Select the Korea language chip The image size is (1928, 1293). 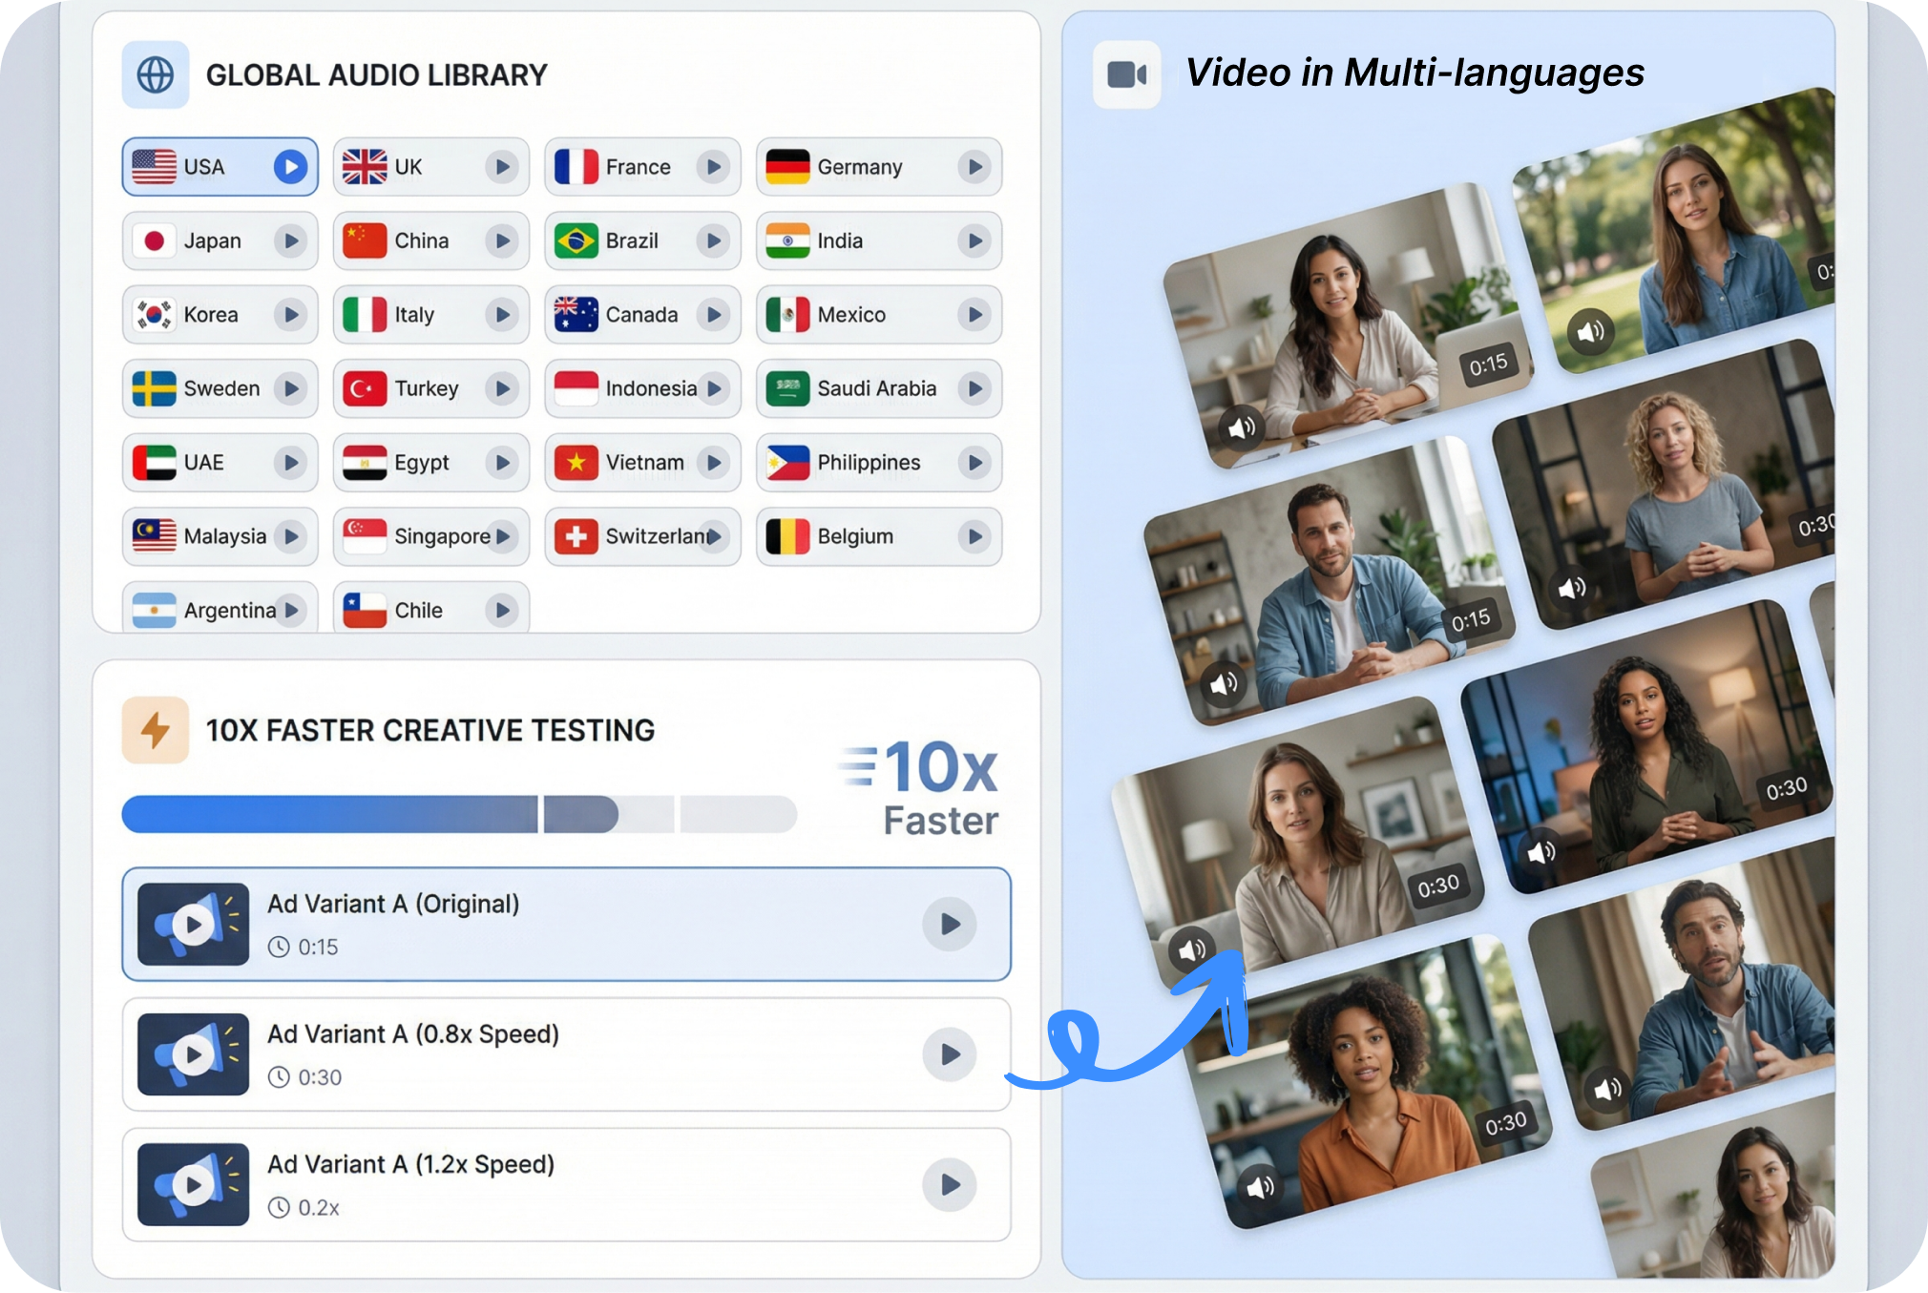click(220, 314)
